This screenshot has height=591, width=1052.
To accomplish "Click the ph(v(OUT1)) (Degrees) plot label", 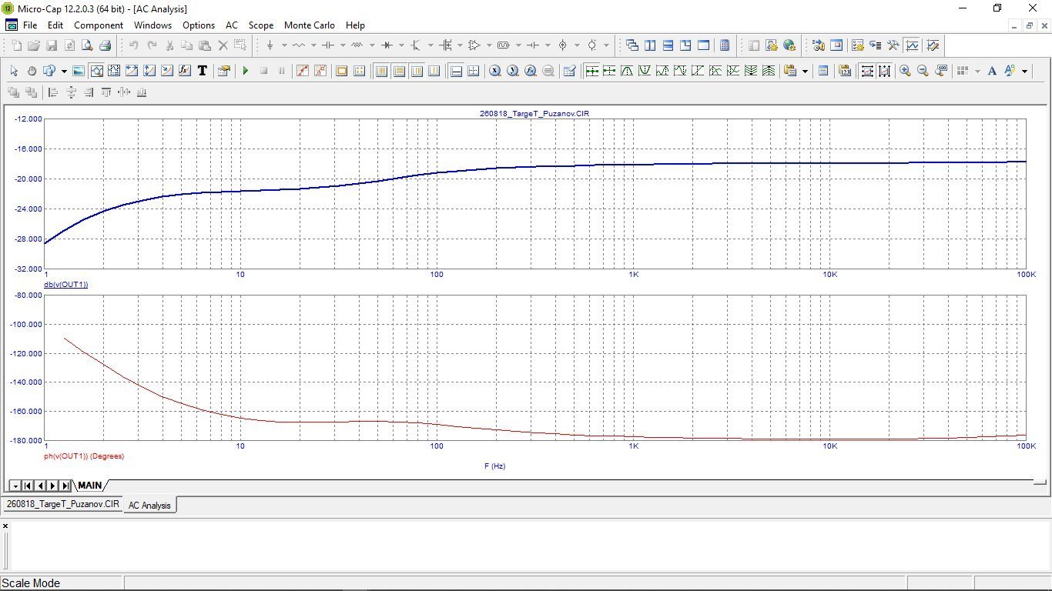I will click(84, 456).
